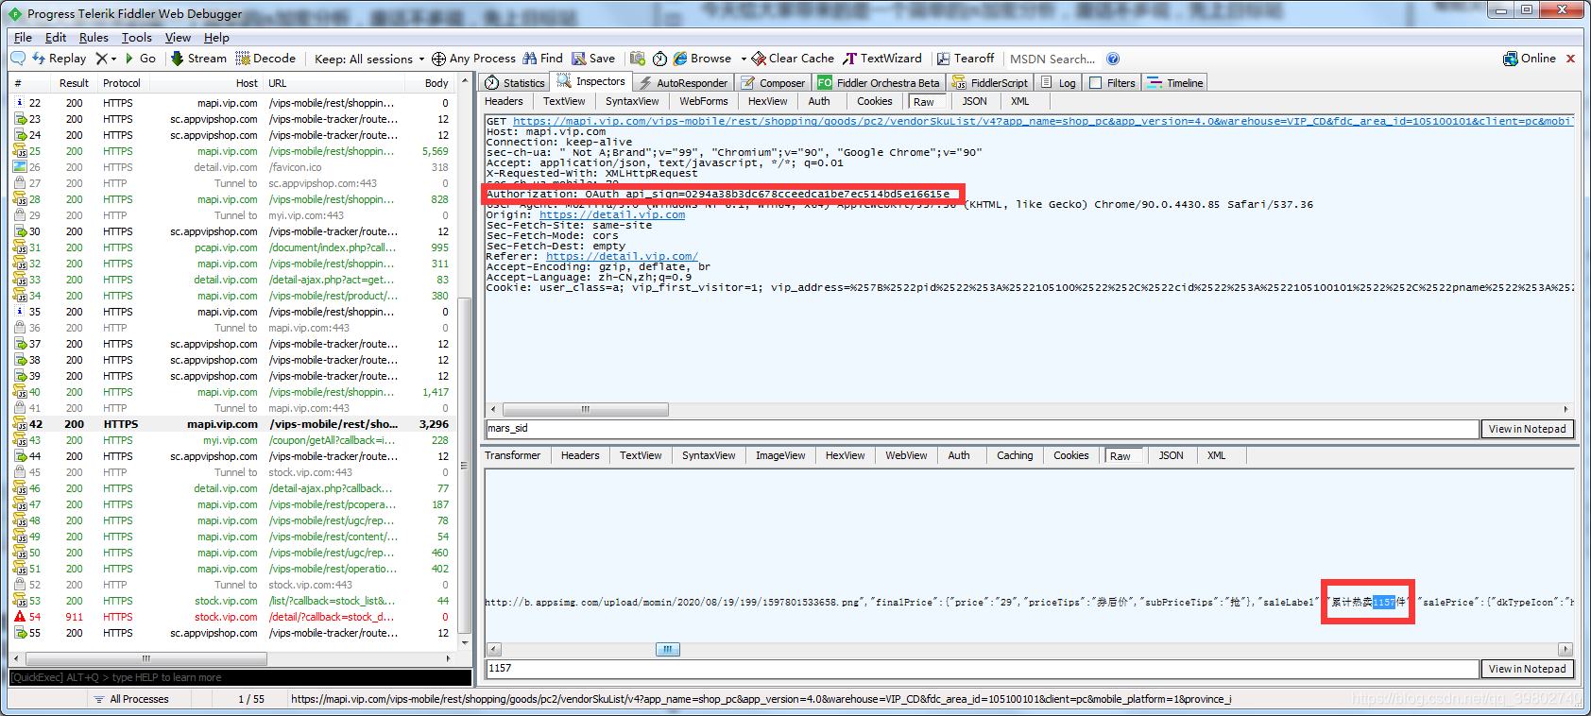
Task: Click the response search field containing 1157
Action: pyautogui.click(x=982, y=669)
